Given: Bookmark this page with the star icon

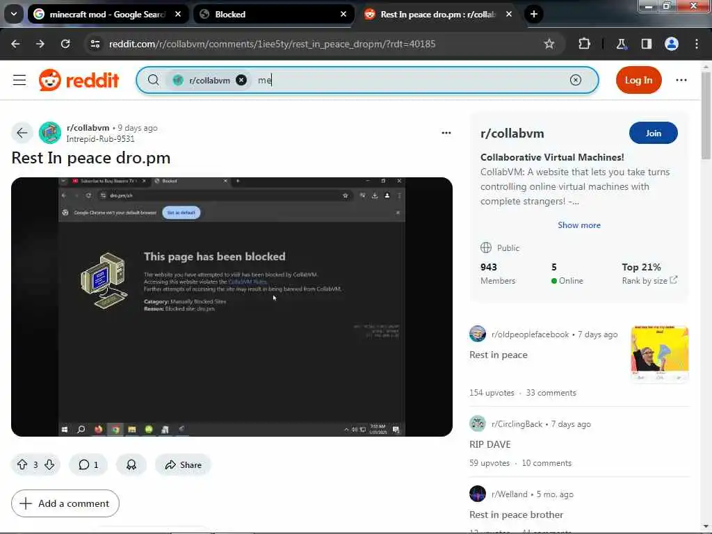Looking at the screenshot, I should pos(549,44).
